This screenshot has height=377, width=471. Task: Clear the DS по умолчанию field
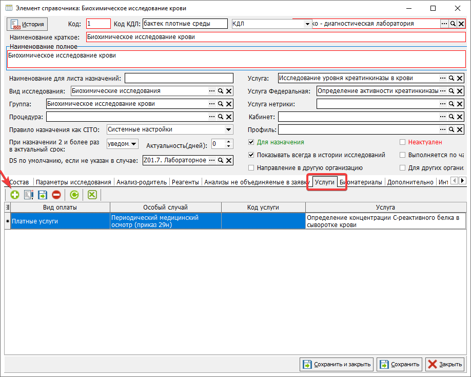[229, 161]
